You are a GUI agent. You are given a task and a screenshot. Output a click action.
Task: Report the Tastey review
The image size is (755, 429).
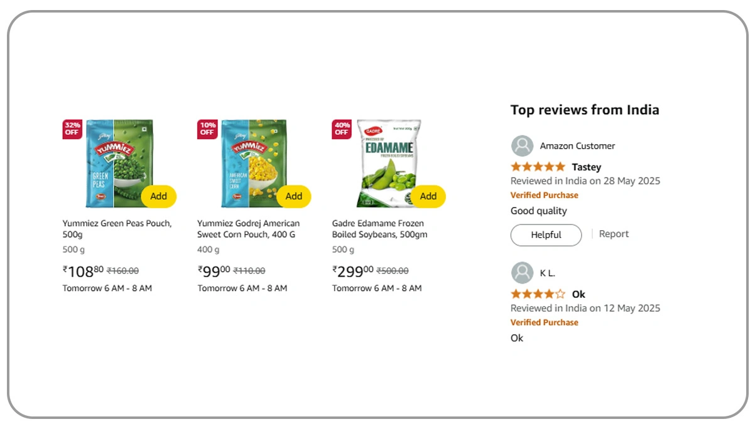point(614,233)
